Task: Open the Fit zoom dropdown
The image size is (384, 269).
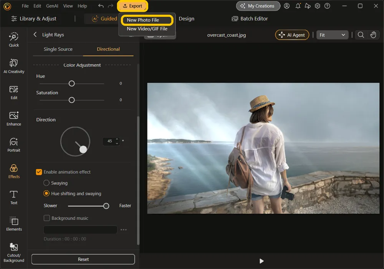Action: point(332,35)
